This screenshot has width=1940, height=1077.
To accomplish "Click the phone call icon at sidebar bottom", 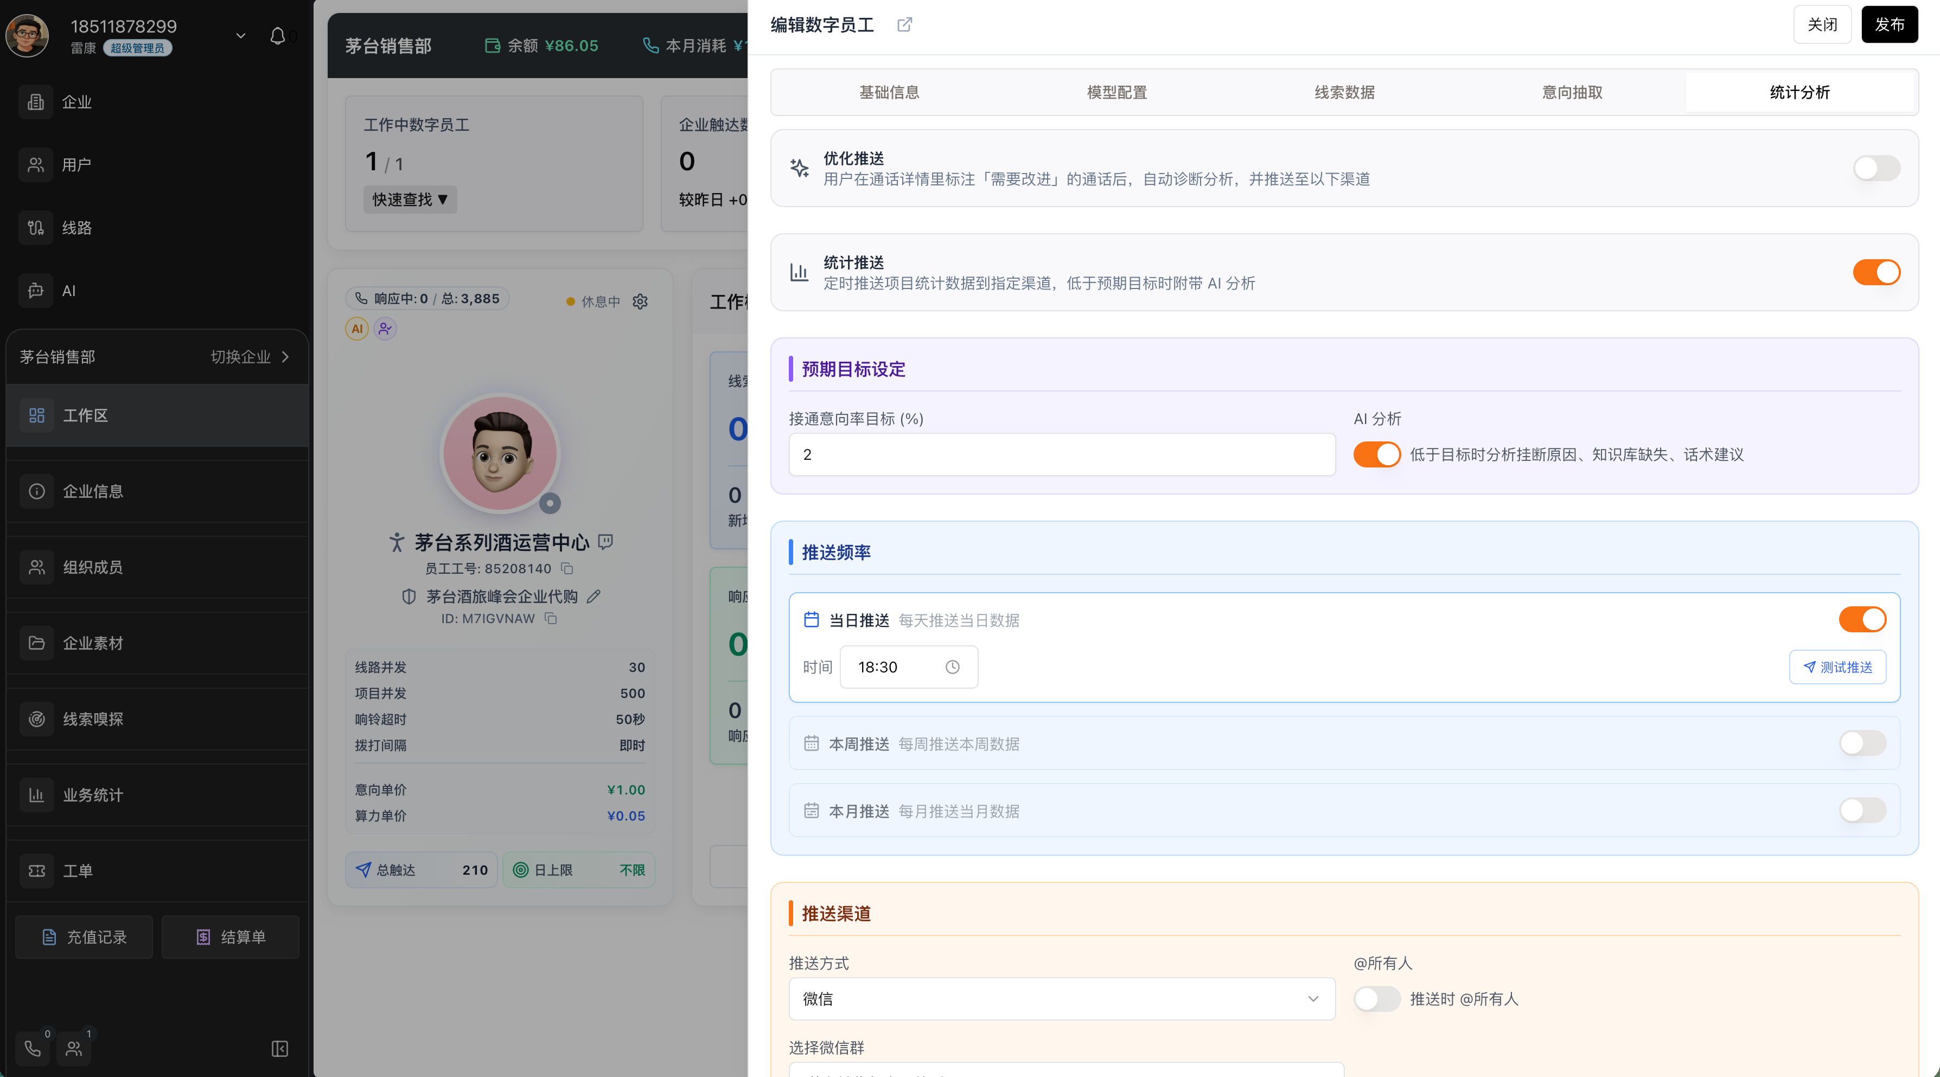I will tap(33, 1048).
